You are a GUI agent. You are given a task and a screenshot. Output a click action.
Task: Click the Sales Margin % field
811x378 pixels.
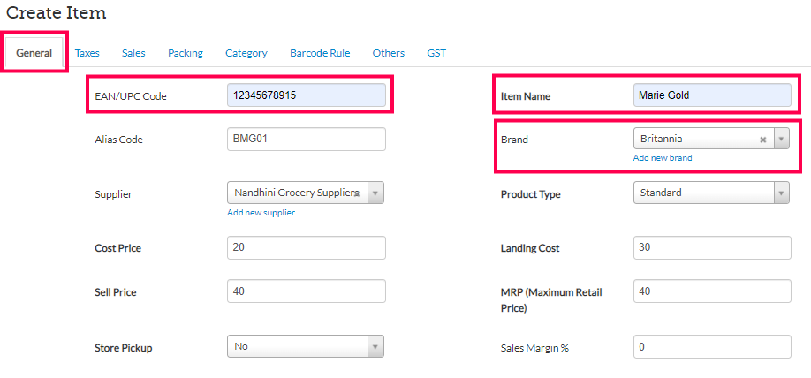[x=712, y=347]
